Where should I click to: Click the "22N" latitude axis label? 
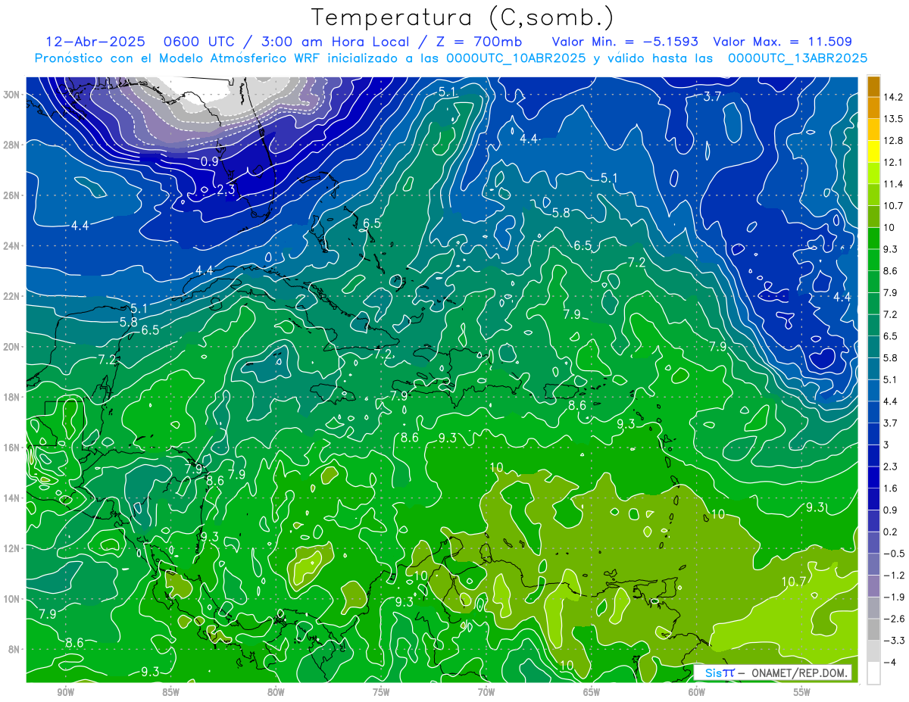(11, 296)
